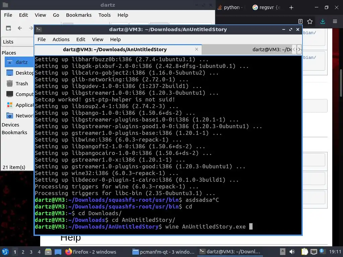343x257 pixels.
Task: Select Network in Places sidebar
Action: tap(19, 115)
